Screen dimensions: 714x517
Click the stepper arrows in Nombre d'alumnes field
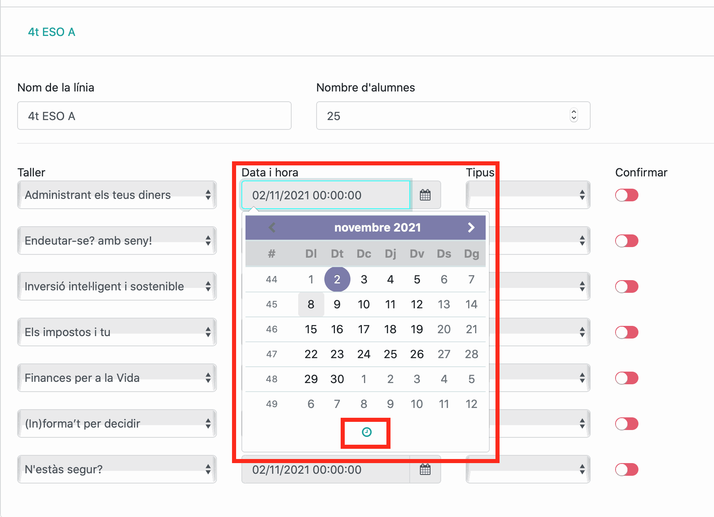click(574, 115)
